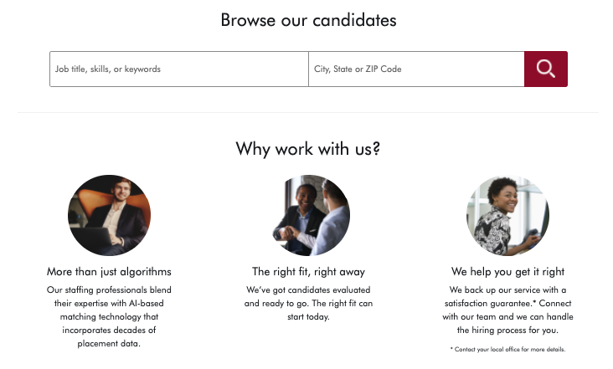Open the 'We help you get it right' heading
The image size is (613, 369).
coord(507,272)
